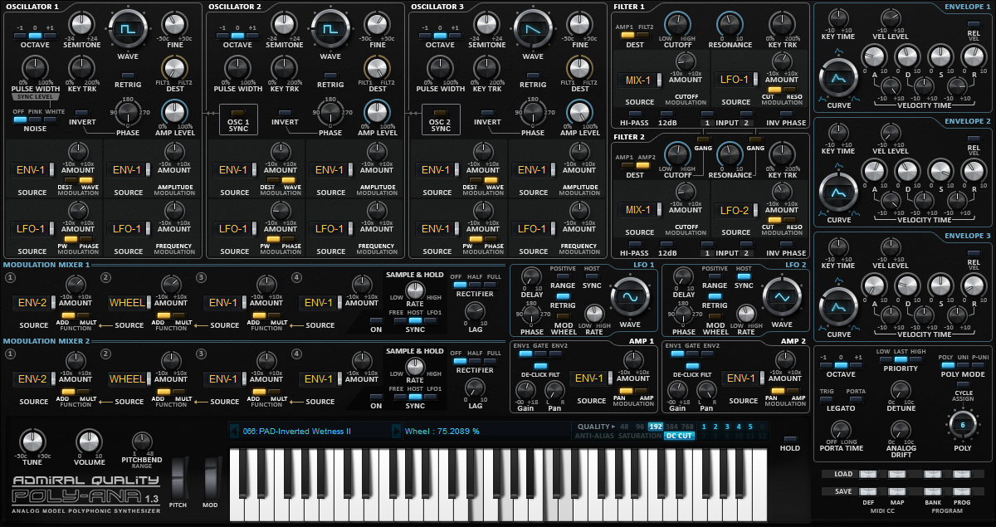Screen dimensions: 996x527
Task: Open Filter 2 LFO-2 source selector
Action: (x=735, y=211)
